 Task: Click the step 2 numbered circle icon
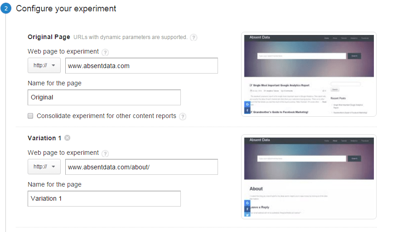5,9
